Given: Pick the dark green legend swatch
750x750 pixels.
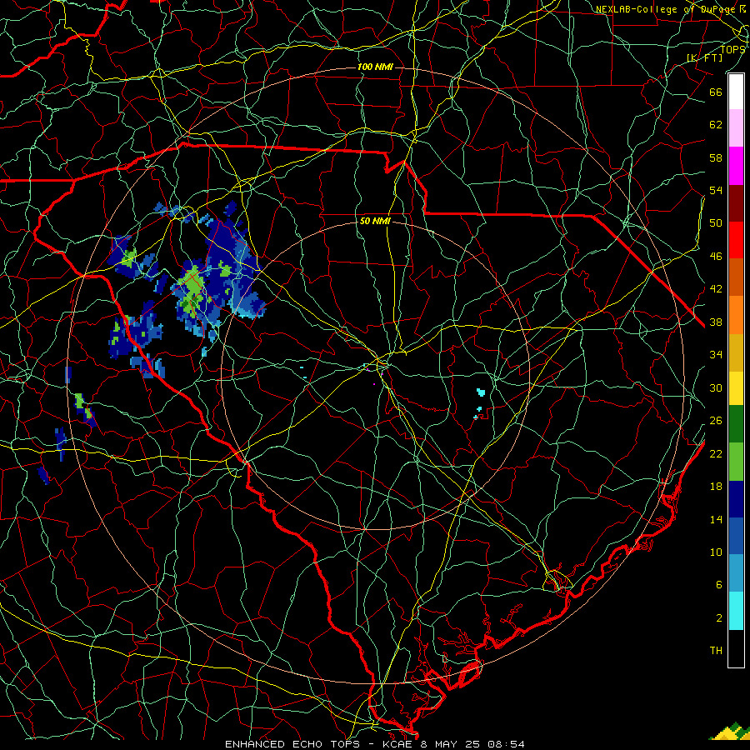Looking at the screenshot, I should (x=736, y=424).
